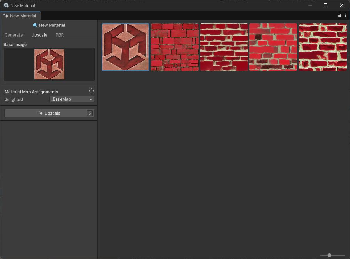Select the New Material window tab
The image size is (350, 259).
click(x=20, y=16)
